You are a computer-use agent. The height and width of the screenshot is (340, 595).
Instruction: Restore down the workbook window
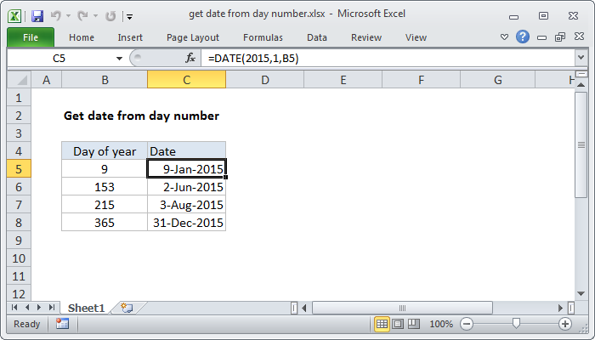[560, 37]
